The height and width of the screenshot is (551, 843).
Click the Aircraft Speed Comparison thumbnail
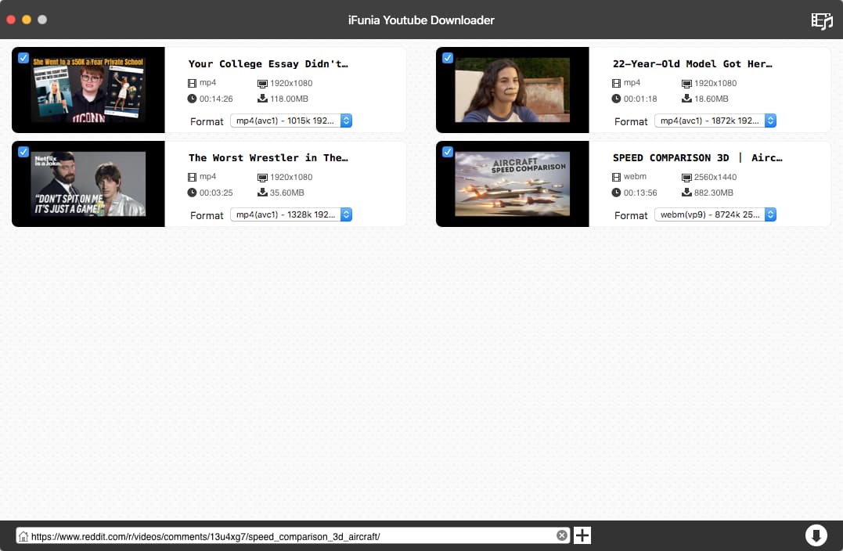click(512, 184)
